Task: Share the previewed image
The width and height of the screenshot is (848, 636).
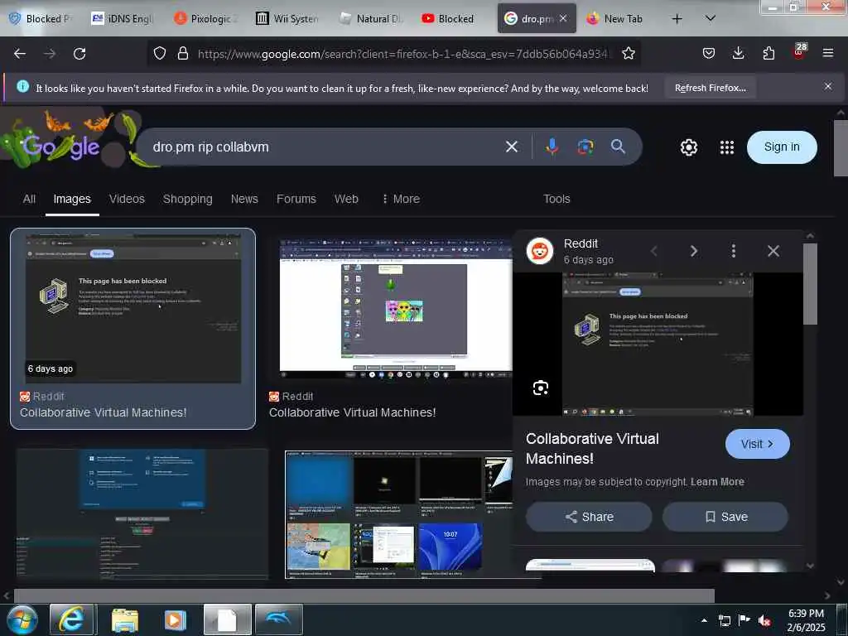Action: pyautogui.click(x=589, y=517)
